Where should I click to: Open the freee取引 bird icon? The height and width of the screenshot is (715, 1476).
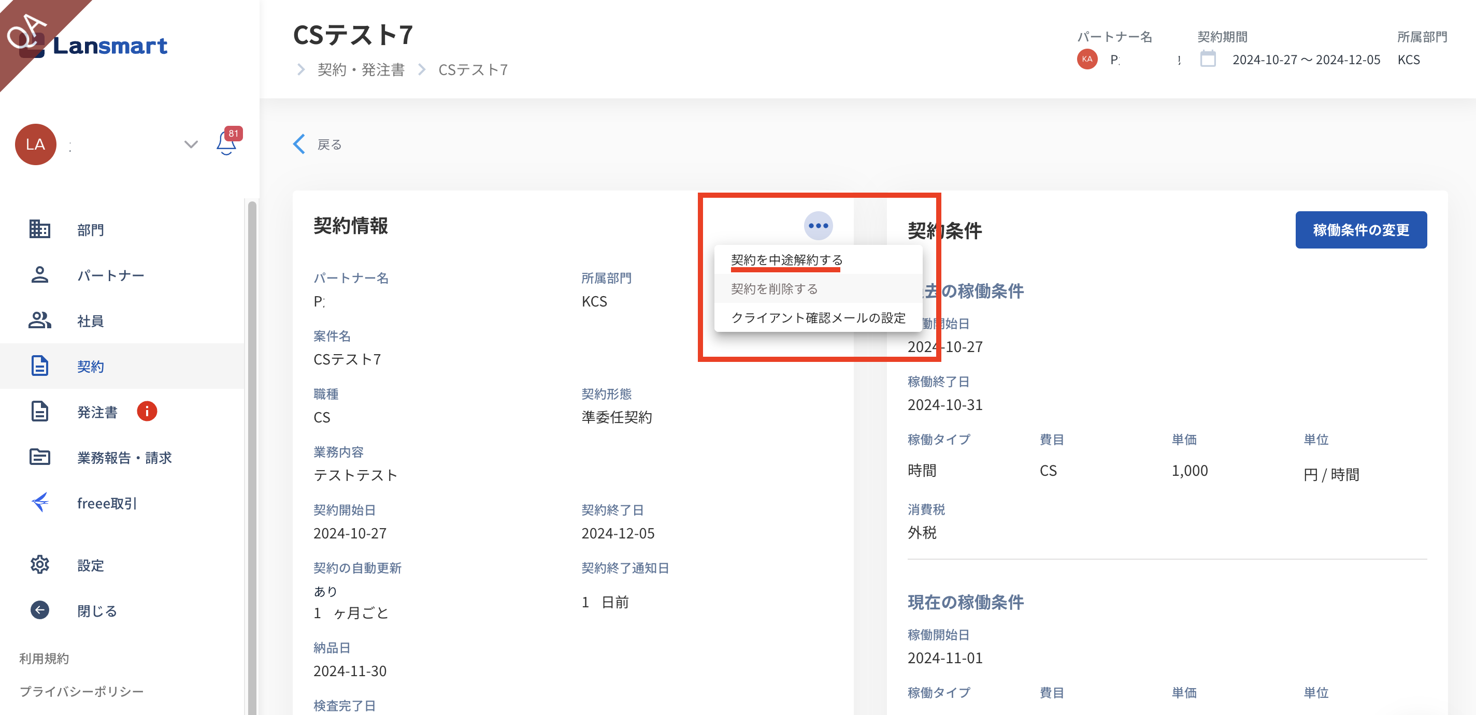[39, 503]
